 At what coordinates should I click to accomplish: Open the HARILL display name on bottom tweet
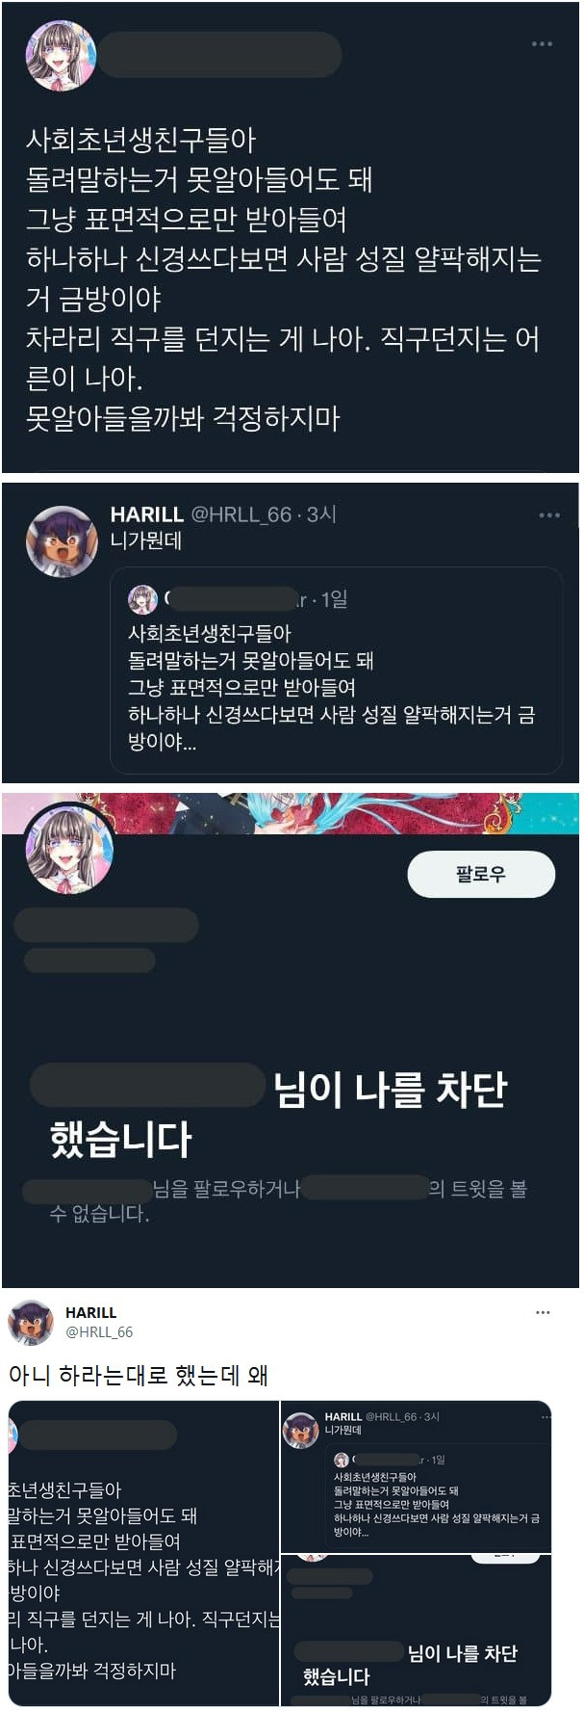pyautogui.click(x=90, y=1312)
